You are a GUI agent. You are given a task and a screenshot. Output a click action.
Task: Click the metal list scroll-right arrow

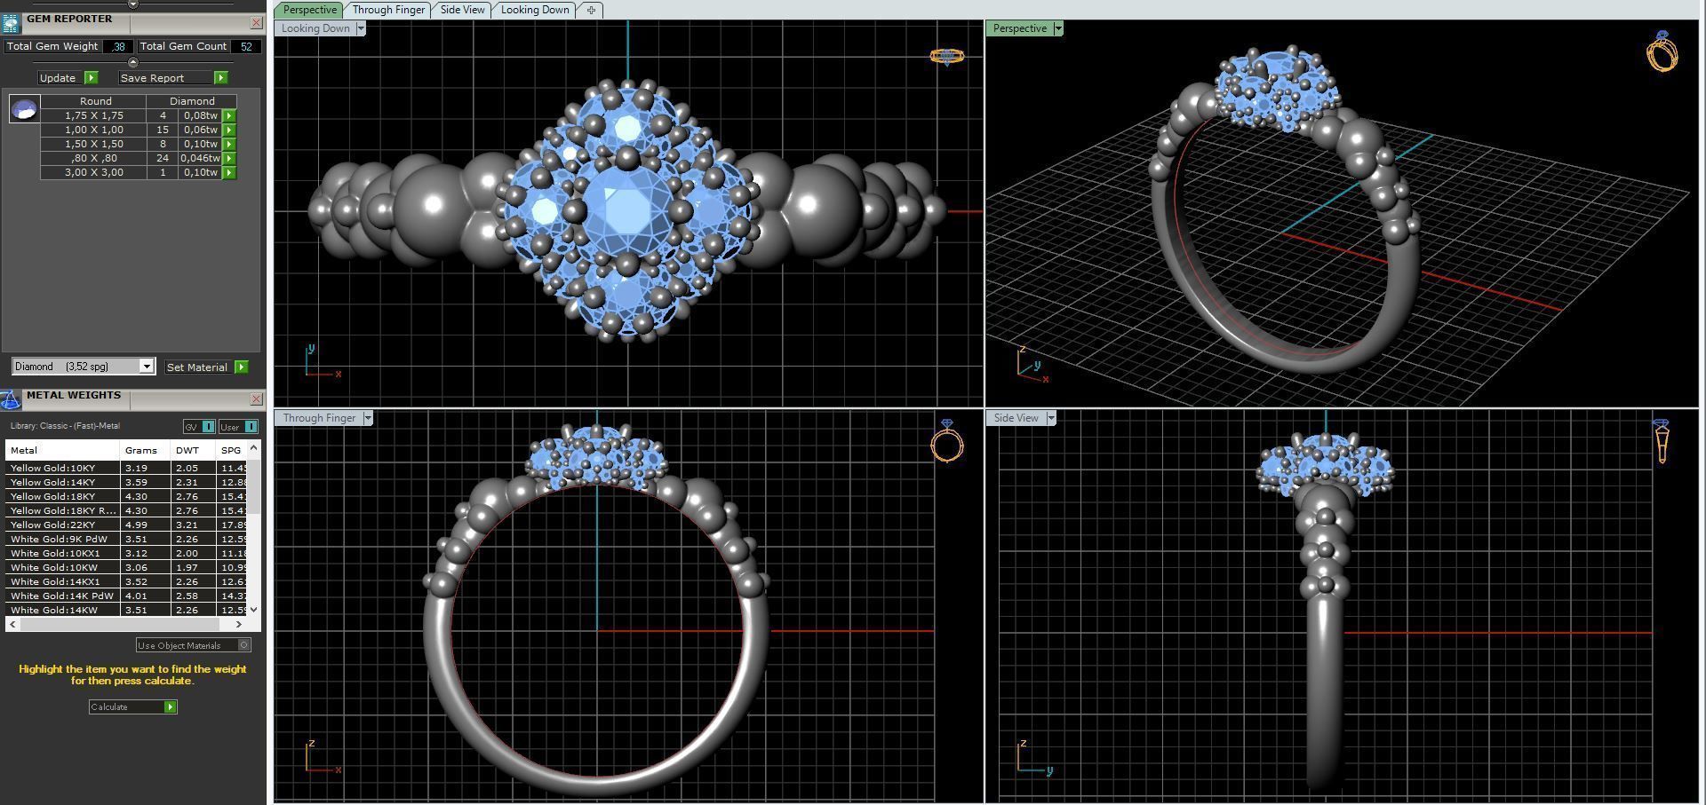tap(238, 624)
